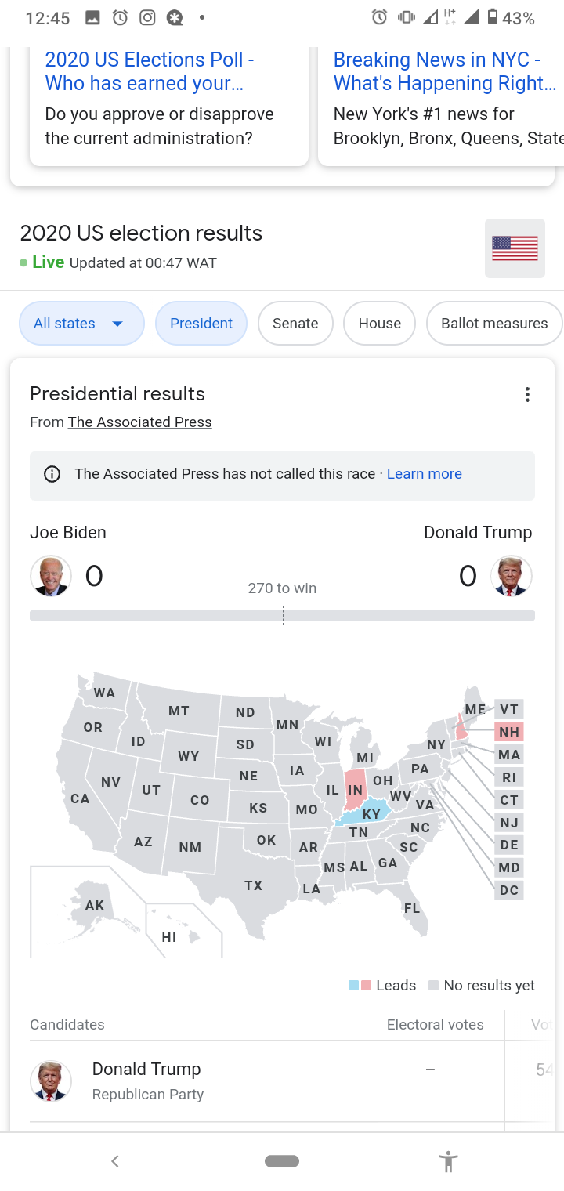Switch to the Senate tab

pos(295,323)
